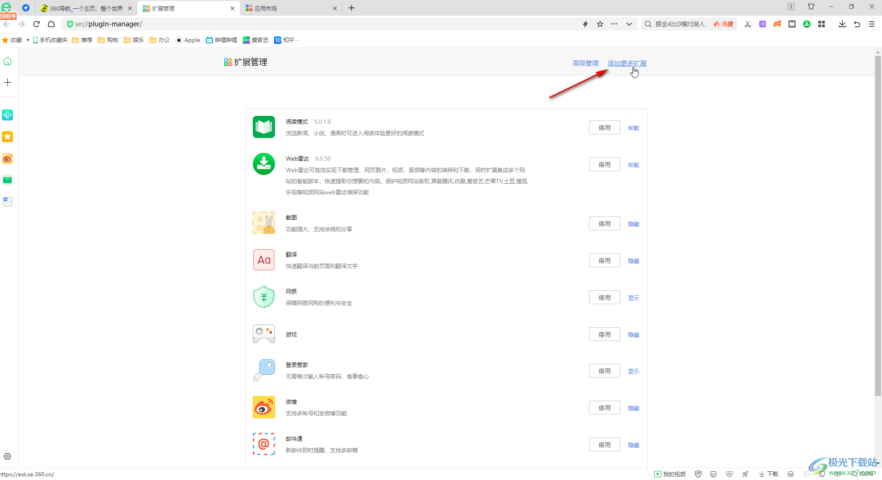882x480 pixels.
Task: Click the picture icon in the status bar
Action: (x=714, y=474)
